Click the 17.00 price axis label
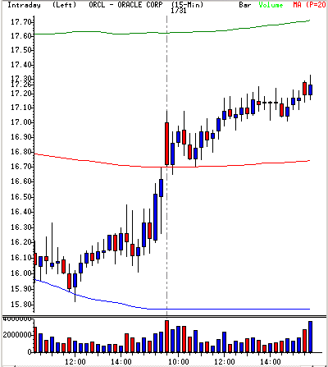Image resolution: width=328 pixels, height=367 pixels. 22,122
